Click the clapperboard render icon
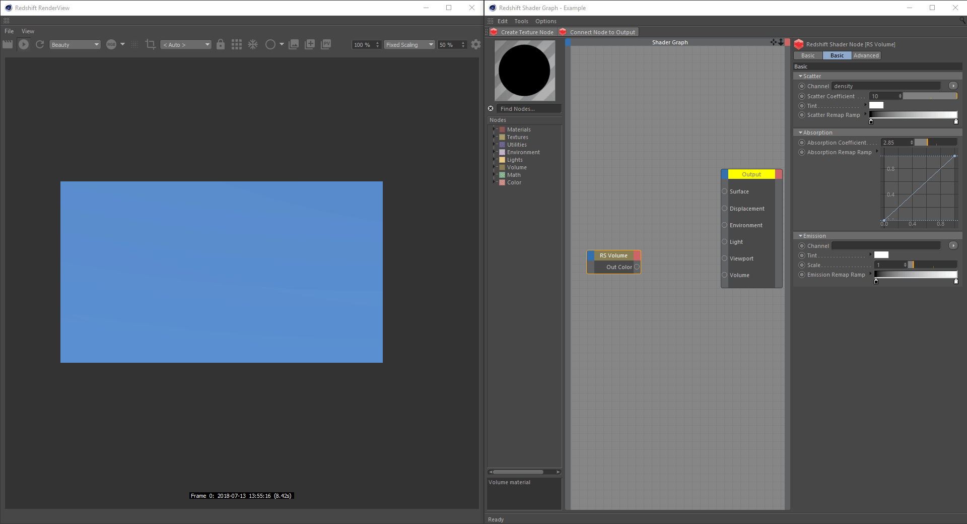 [x=8, y=44]
